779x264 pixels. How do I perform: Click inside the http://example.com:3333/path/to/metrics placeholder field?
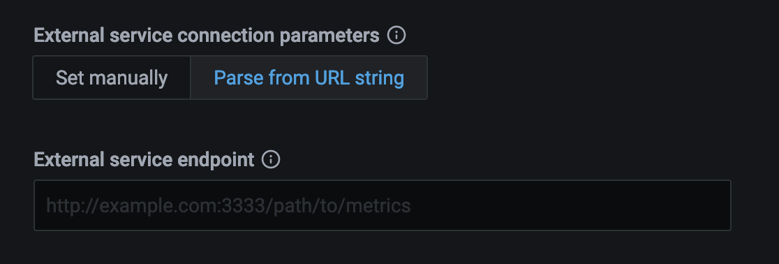tap(382, 205)
